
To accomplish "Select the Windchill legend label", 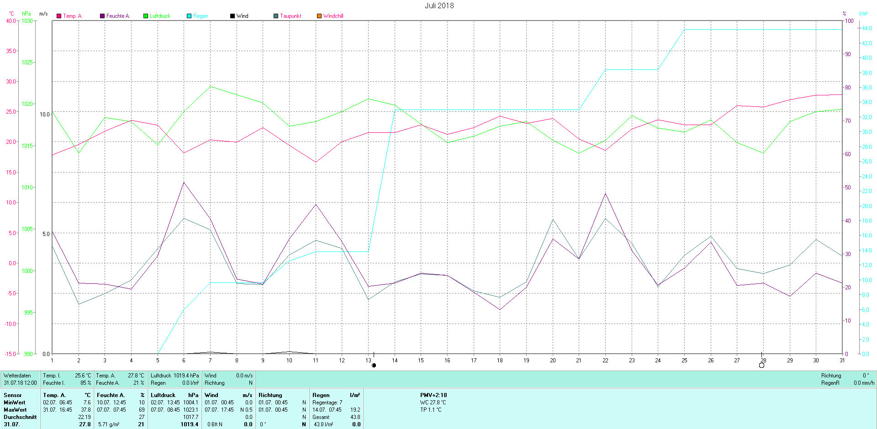I will coord(333,16).
